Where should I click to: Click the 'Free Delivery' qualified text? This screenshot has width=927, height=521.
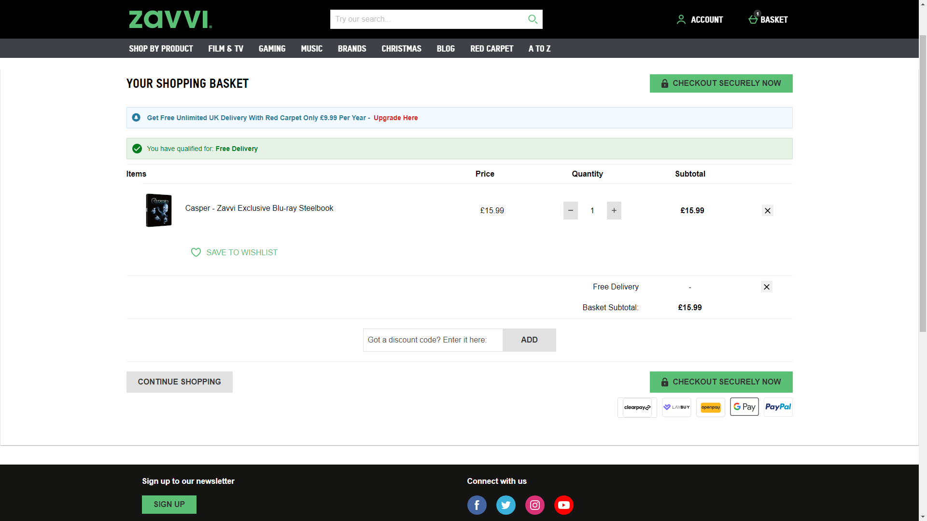point(237,149)
